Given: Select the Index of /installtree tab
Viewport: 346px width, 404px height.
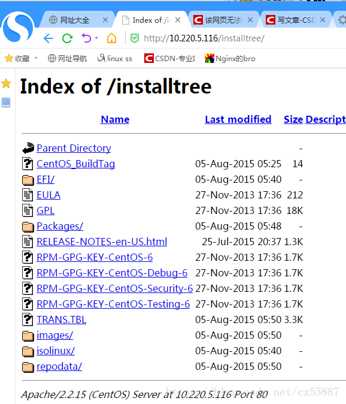Looking at the screenshot, I should [x=150, y=20].
